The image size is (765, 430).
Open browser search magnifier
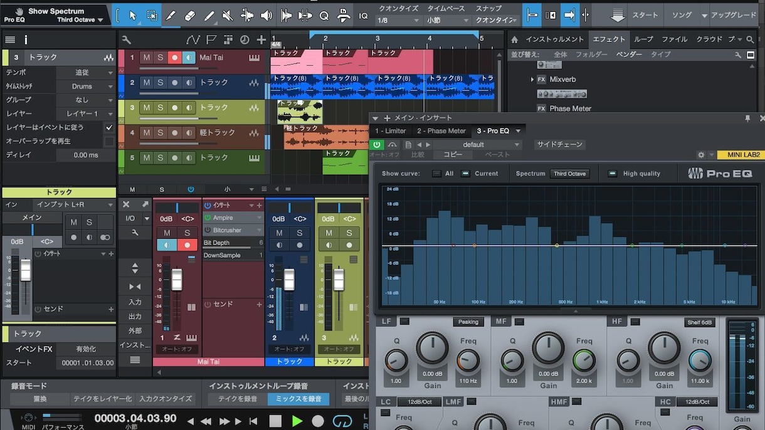[750, 39]
